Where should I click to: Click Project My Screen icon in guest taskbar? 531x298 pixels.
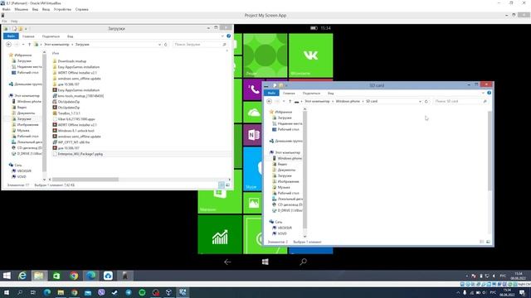[x=125, y=276]
